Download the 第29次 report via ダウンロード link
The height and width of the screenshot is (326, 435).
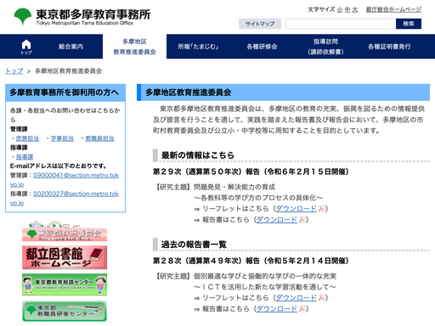tap(277, 220)
